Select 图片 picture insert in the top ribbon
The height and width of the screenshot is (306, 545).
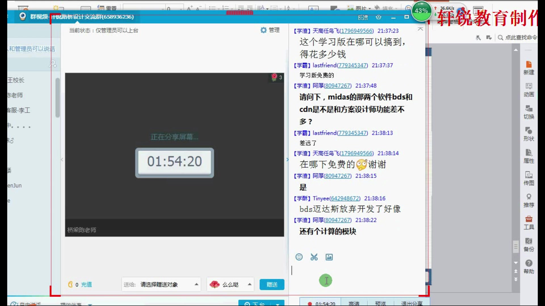[361, 8]
